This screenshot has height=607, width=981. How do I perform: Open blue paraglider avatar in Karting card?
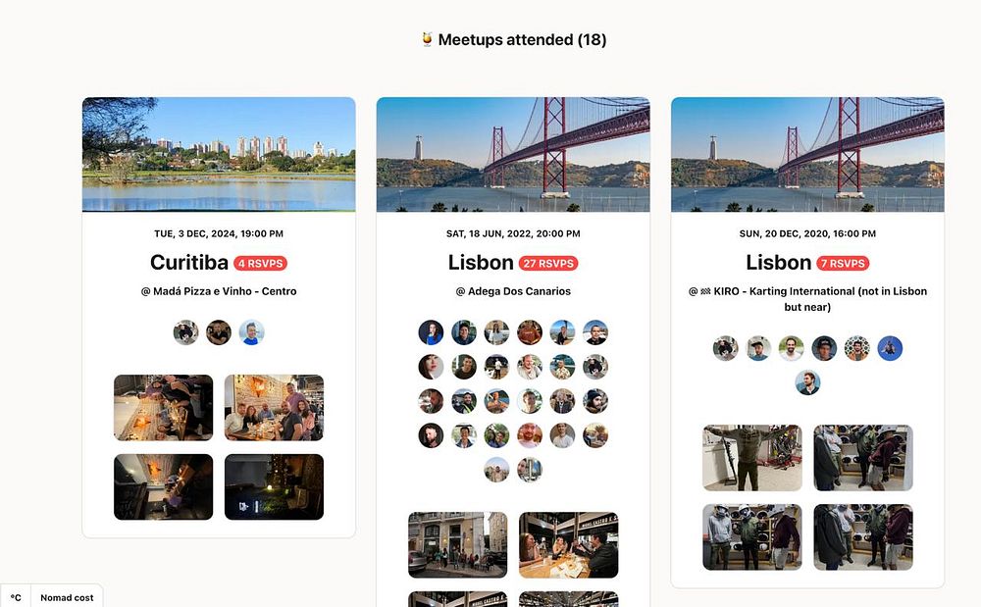(x=890, y=348)
